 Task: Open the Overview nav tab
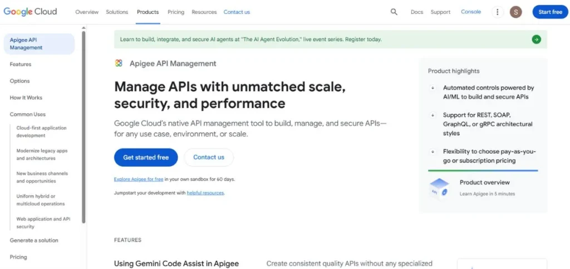pyautogui.click(x=87, y=12)
